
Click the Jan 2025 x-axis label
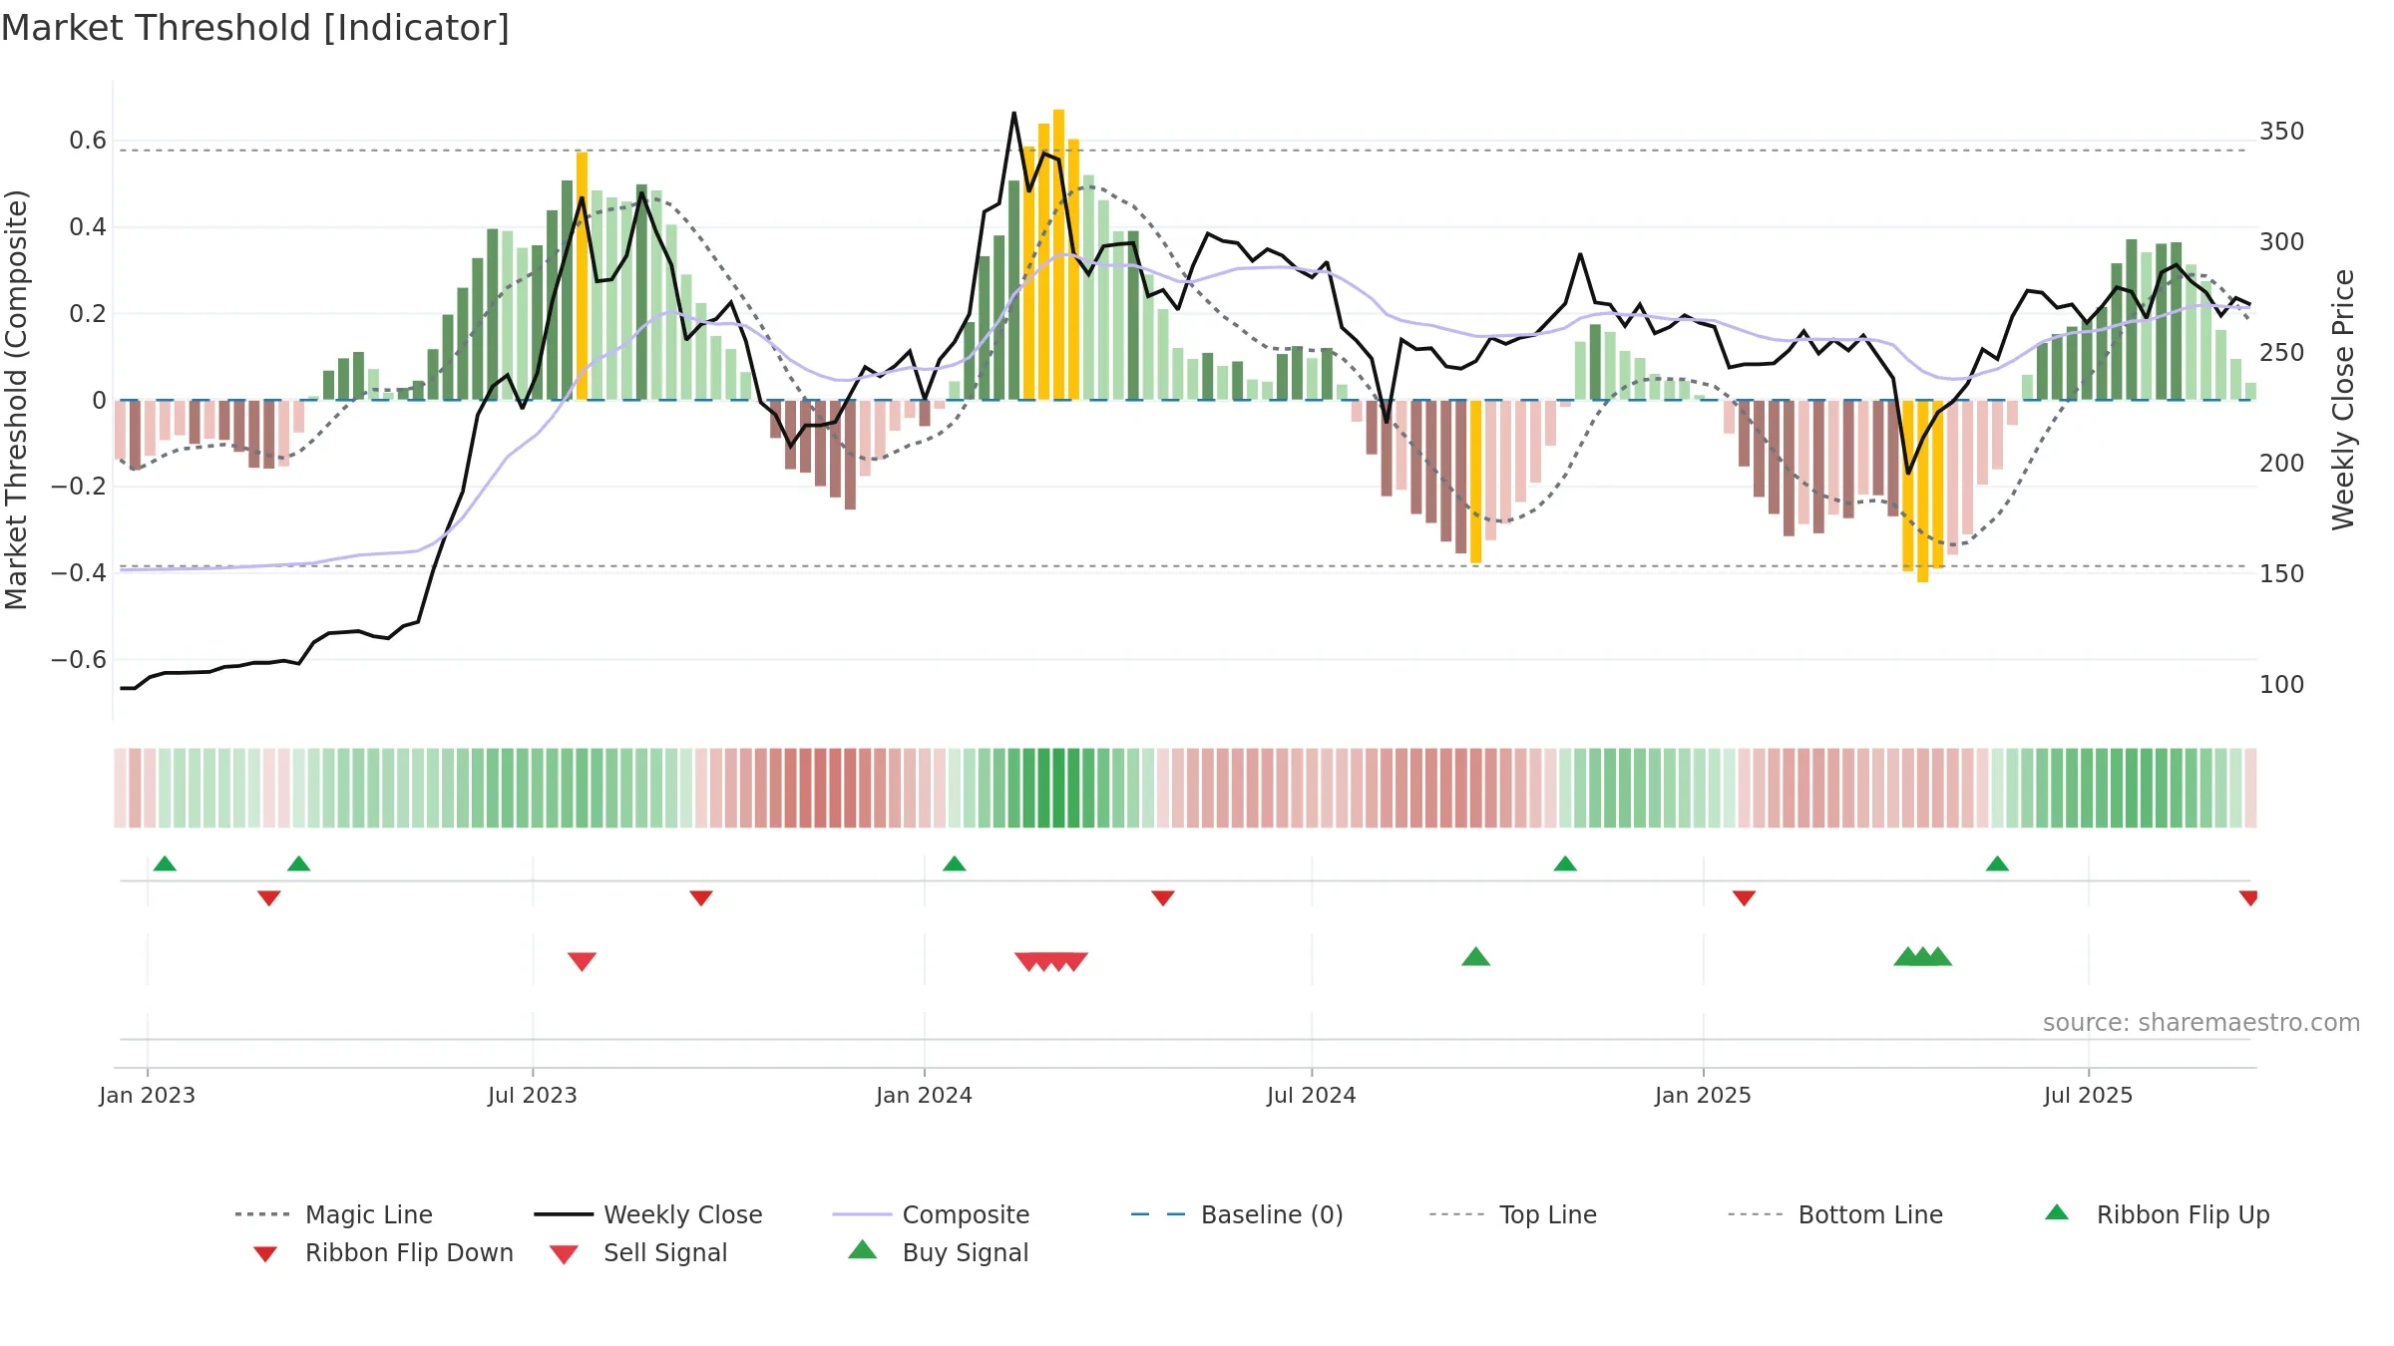click(1703, 1095)
